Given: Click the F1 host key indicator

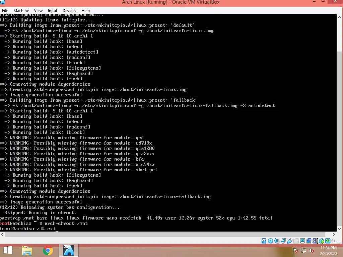Looking at the screenshot, I should tap(333, 241).
